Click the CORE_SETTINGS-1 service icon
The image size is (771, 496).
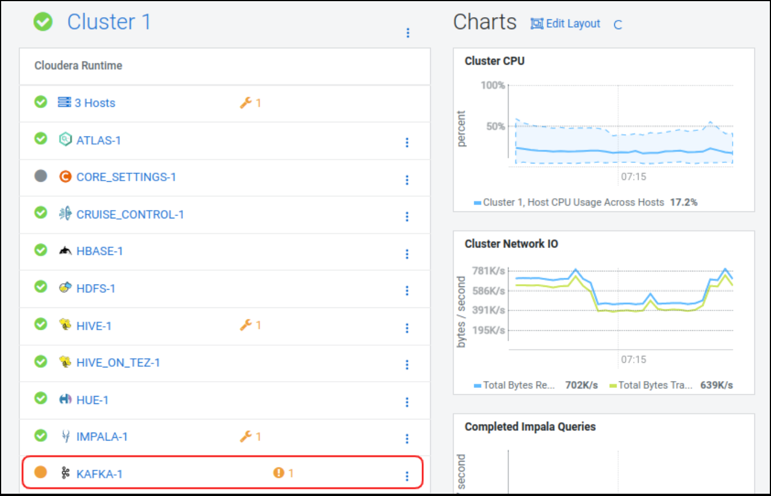[65, 177]
